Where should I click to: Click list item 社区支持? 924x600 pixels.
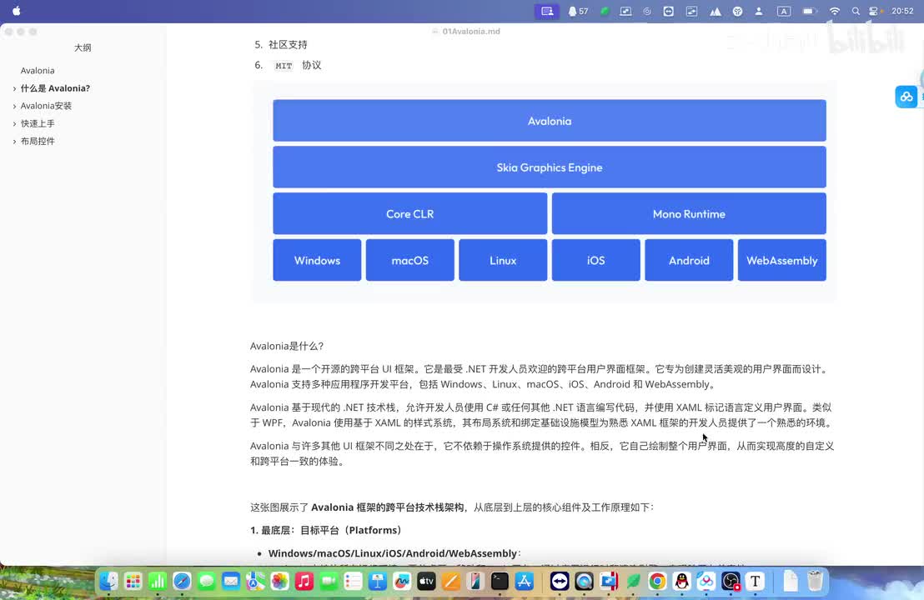(x=288, y=45)
